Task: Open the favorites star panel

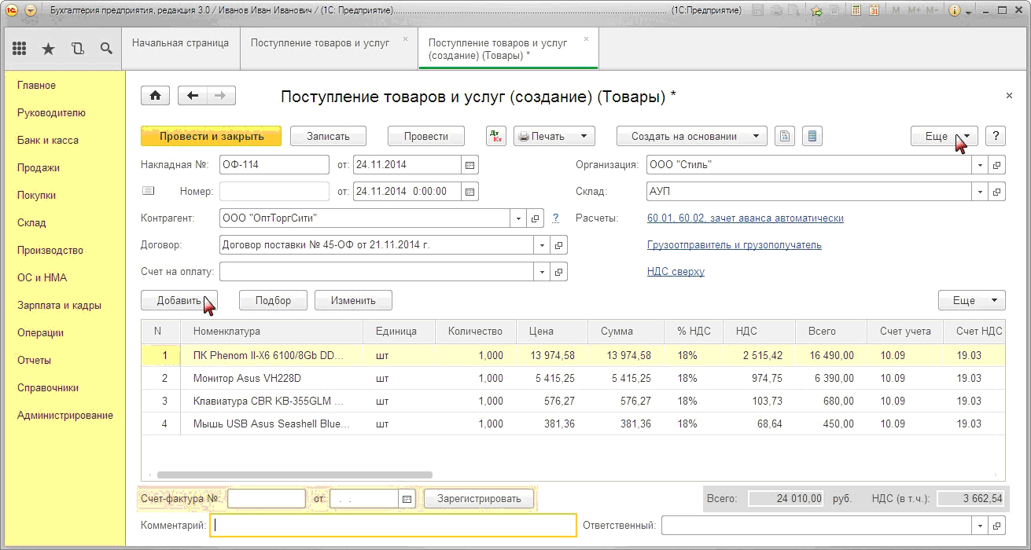Action: click(48, 49)
